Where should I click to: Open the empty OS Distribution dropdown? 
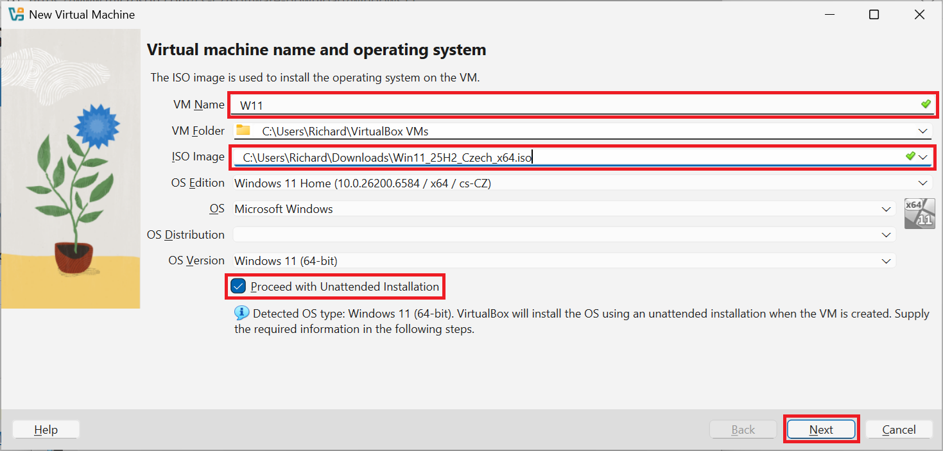coord(886,234)
